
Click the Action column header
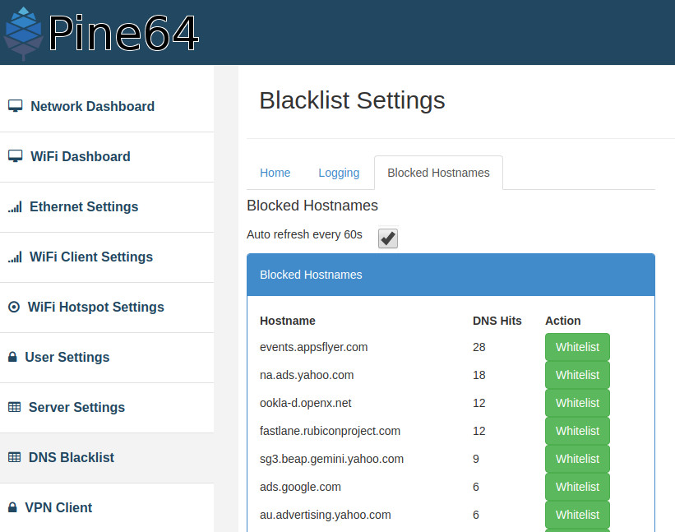tap(563, 321)
